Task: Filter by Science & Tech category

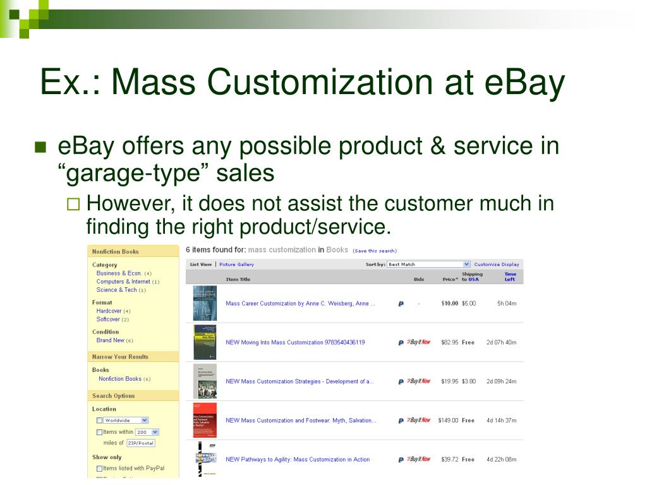Action: [116, 290]
